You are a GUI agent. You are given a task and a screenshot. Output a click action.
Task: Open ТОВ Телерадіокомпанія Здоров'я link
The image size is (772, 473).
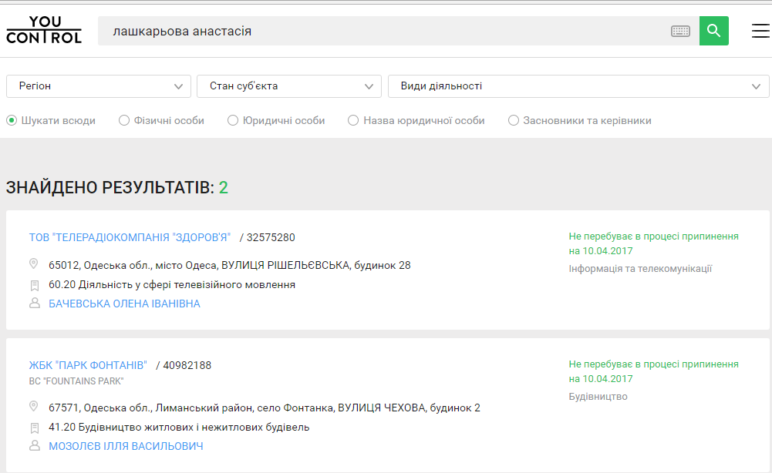[x=130, y=237]
